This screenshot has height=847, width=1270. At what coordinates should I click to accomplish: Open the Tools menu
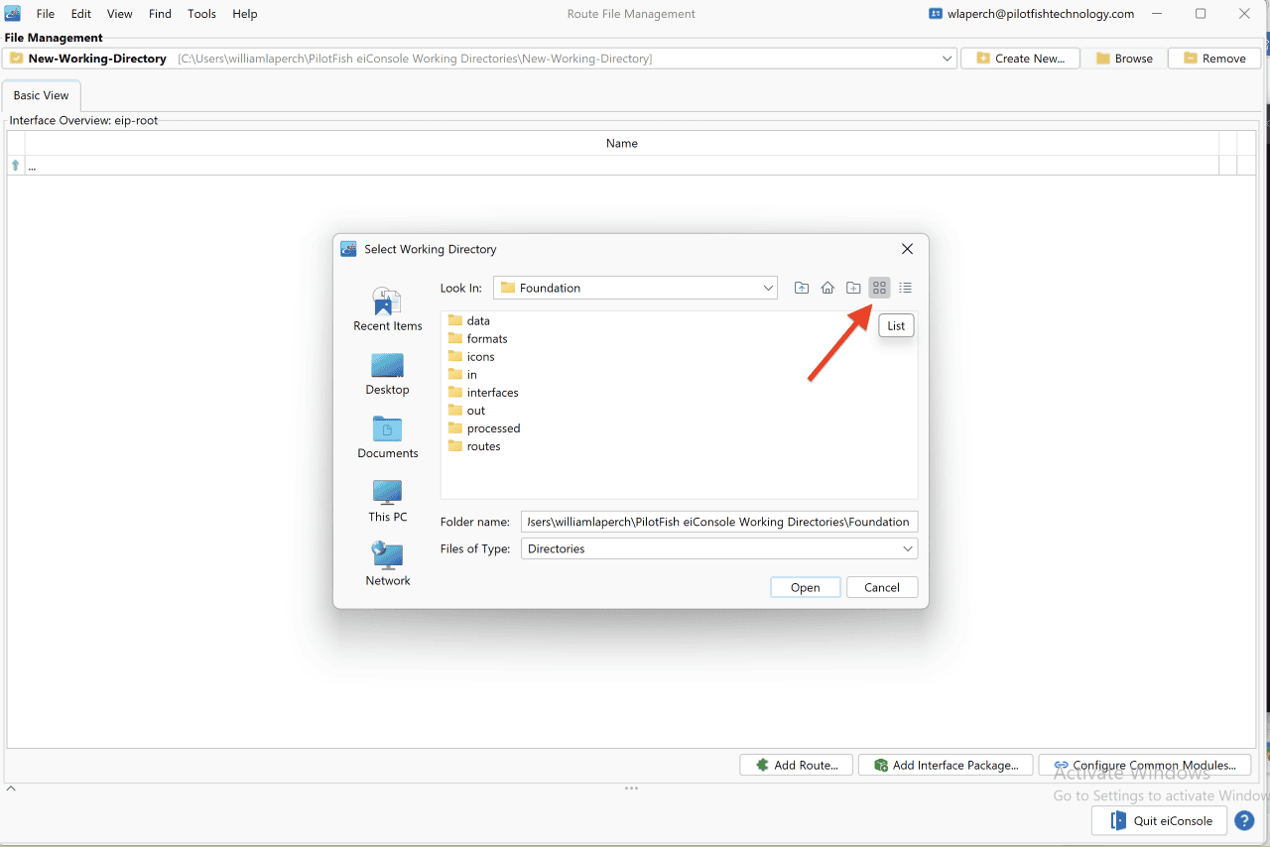(x=201, y=14)
